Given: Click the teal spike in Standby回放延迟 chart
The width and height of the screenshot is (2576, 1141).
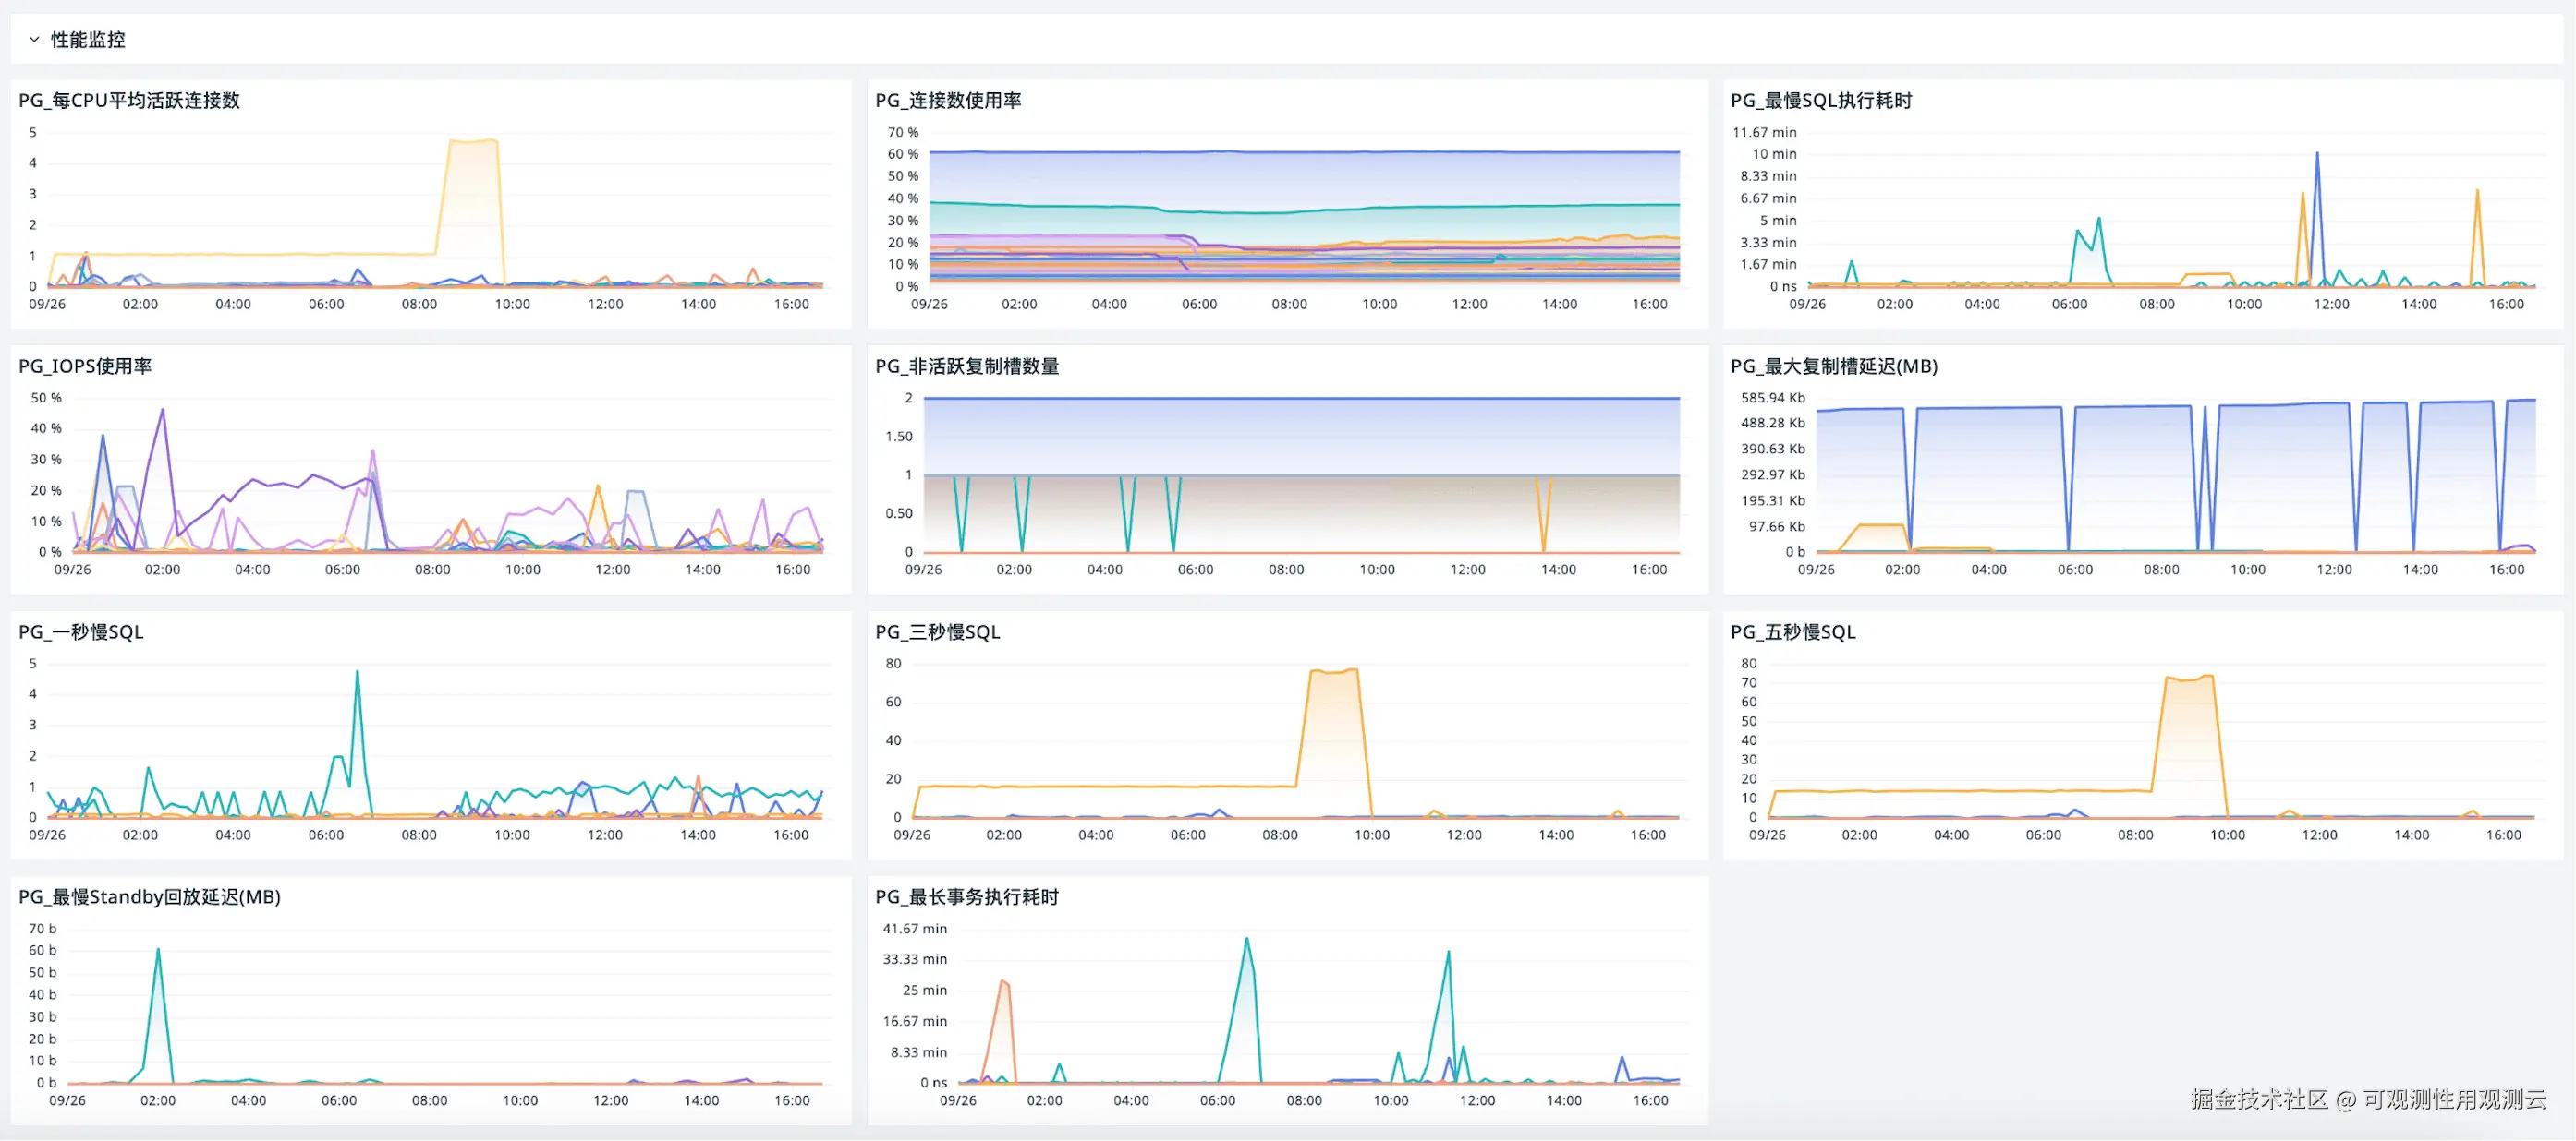Looking at the screenshot, I should [158, 950].
